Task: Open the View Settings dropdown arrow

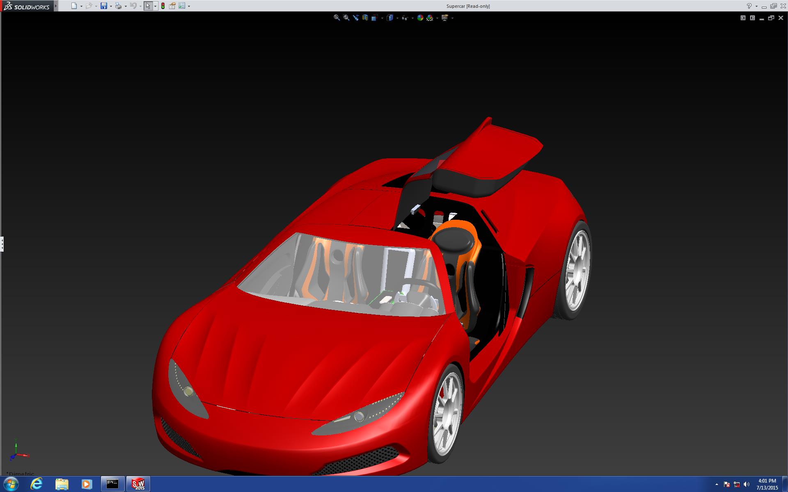Action: click(452, 18)
